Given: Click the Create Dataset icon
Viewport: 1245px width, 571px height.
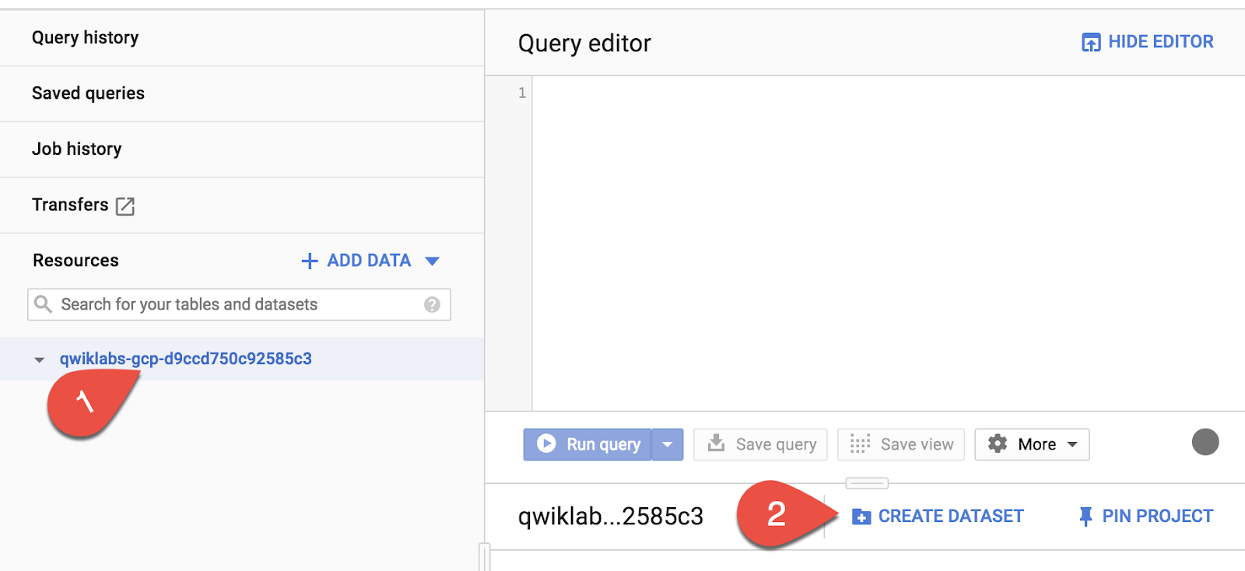Looking at the screenshot, I should click(861, 517).
